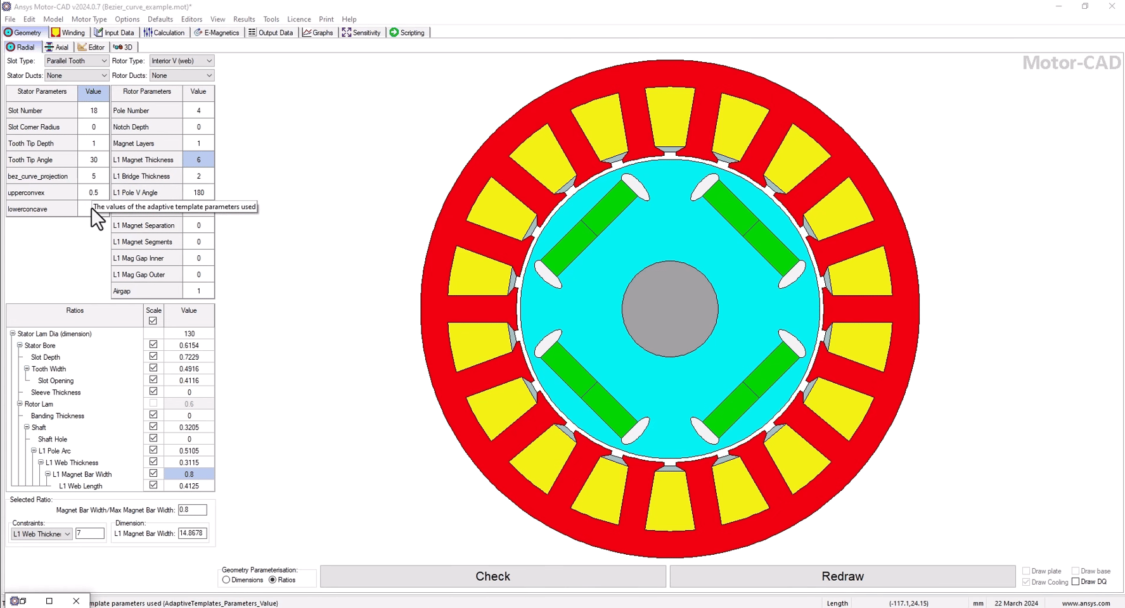
Task: Open the Rotor Type dropdown
Action: tap(181, 60)
